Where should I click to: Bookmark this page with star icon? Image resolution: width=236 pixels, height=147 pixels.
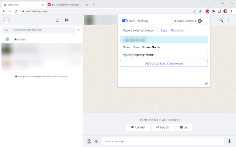tap(200, 11)
